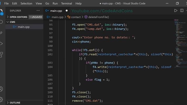The height and width of the screenshot is (105, 187).
Task: Expand the Outline section
Action: (x=8, y=102)
